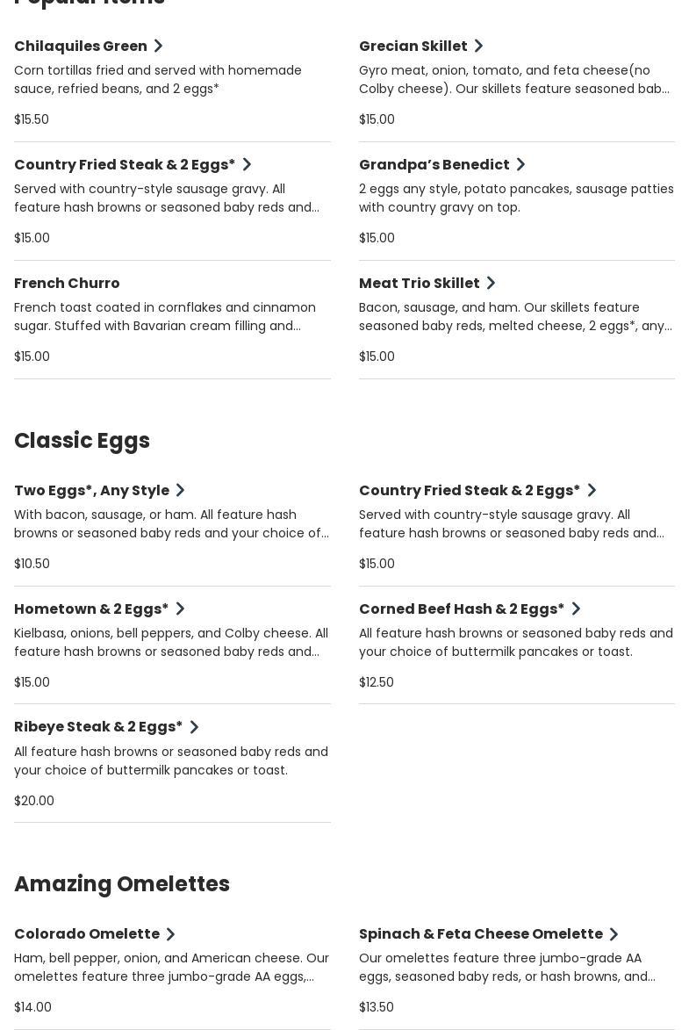The image size is (689, 1030).
Task: Click the Chilaquiles Green description text
Action: [158, 79]
